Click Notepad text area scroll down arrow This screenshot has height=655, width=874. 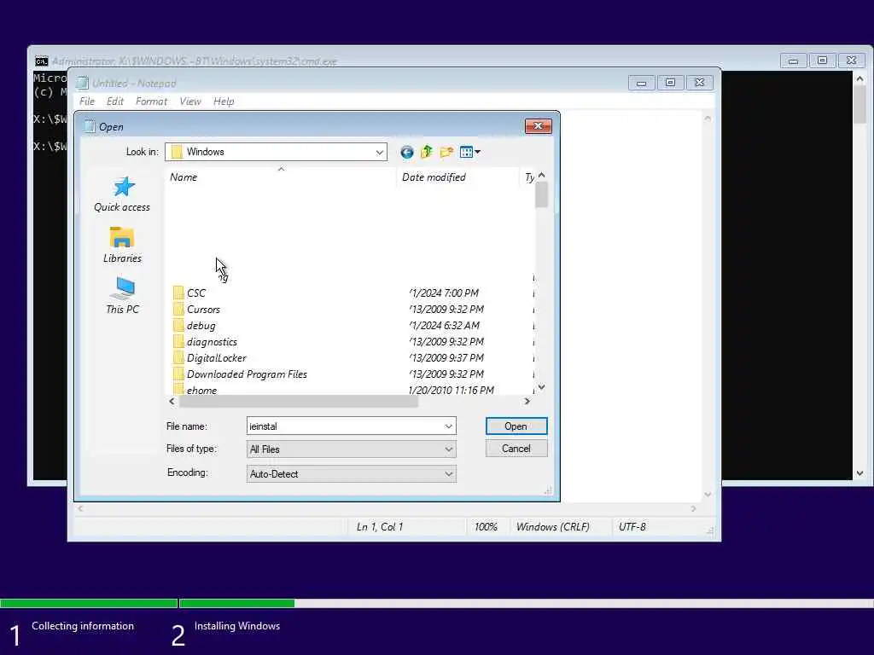pyautogui.click(x=708, y=495)
